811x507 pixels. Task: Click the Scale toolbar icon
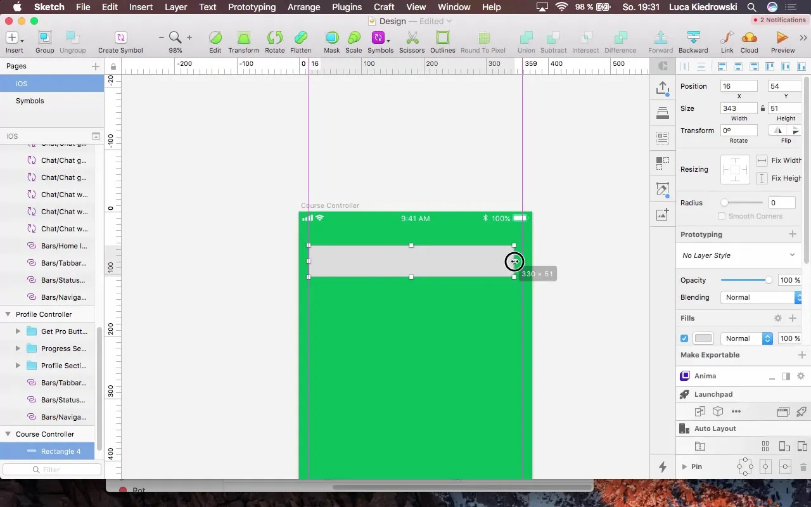click(354, 38)
